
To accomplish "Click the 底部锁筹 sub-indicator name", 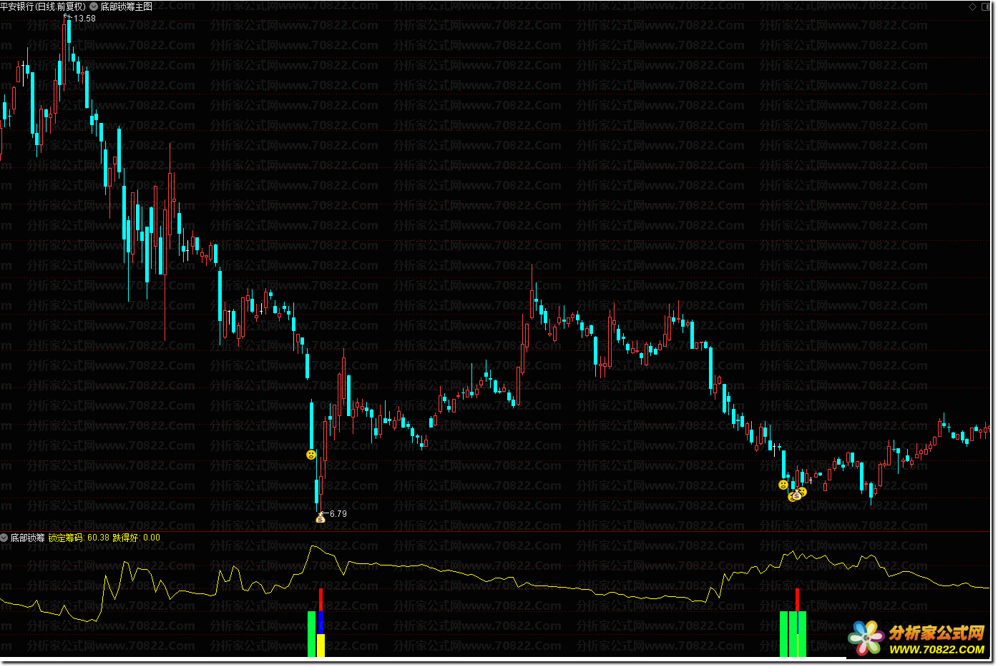I will [x=27, y=538].
